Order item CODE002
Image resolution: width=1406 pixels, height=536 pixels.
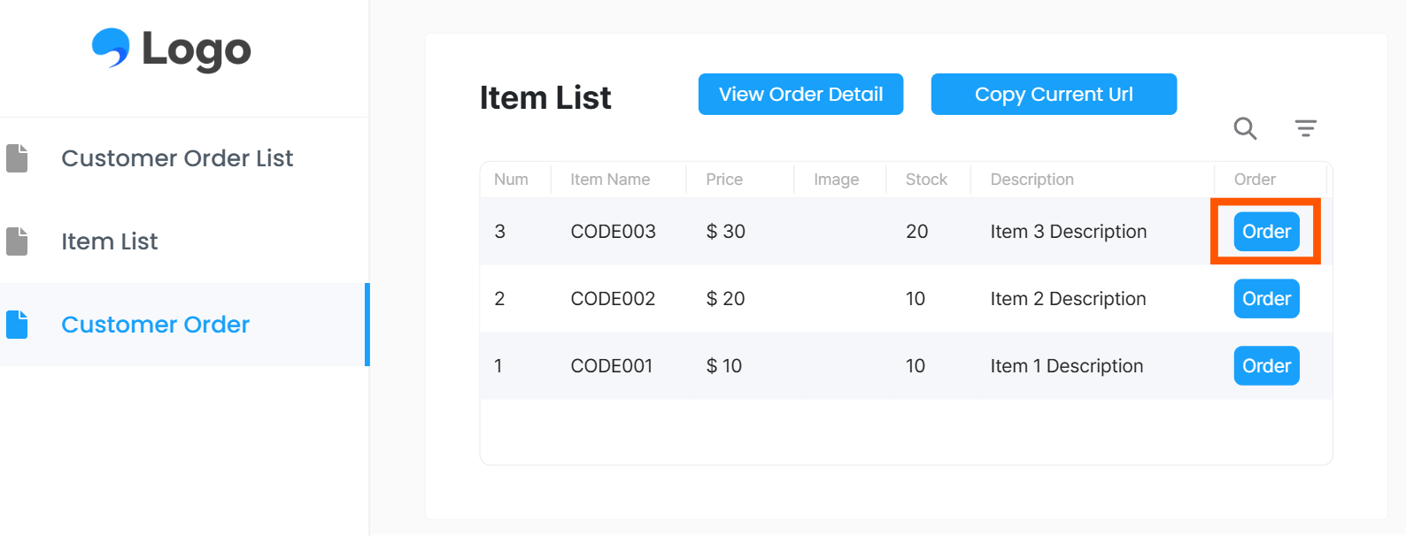(x=1266, y=299)
